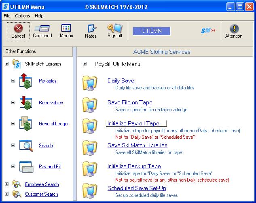Click the ACME Staffing Services header
The width and height of the screenshot is (256, 203).
(x=162, y=52)
